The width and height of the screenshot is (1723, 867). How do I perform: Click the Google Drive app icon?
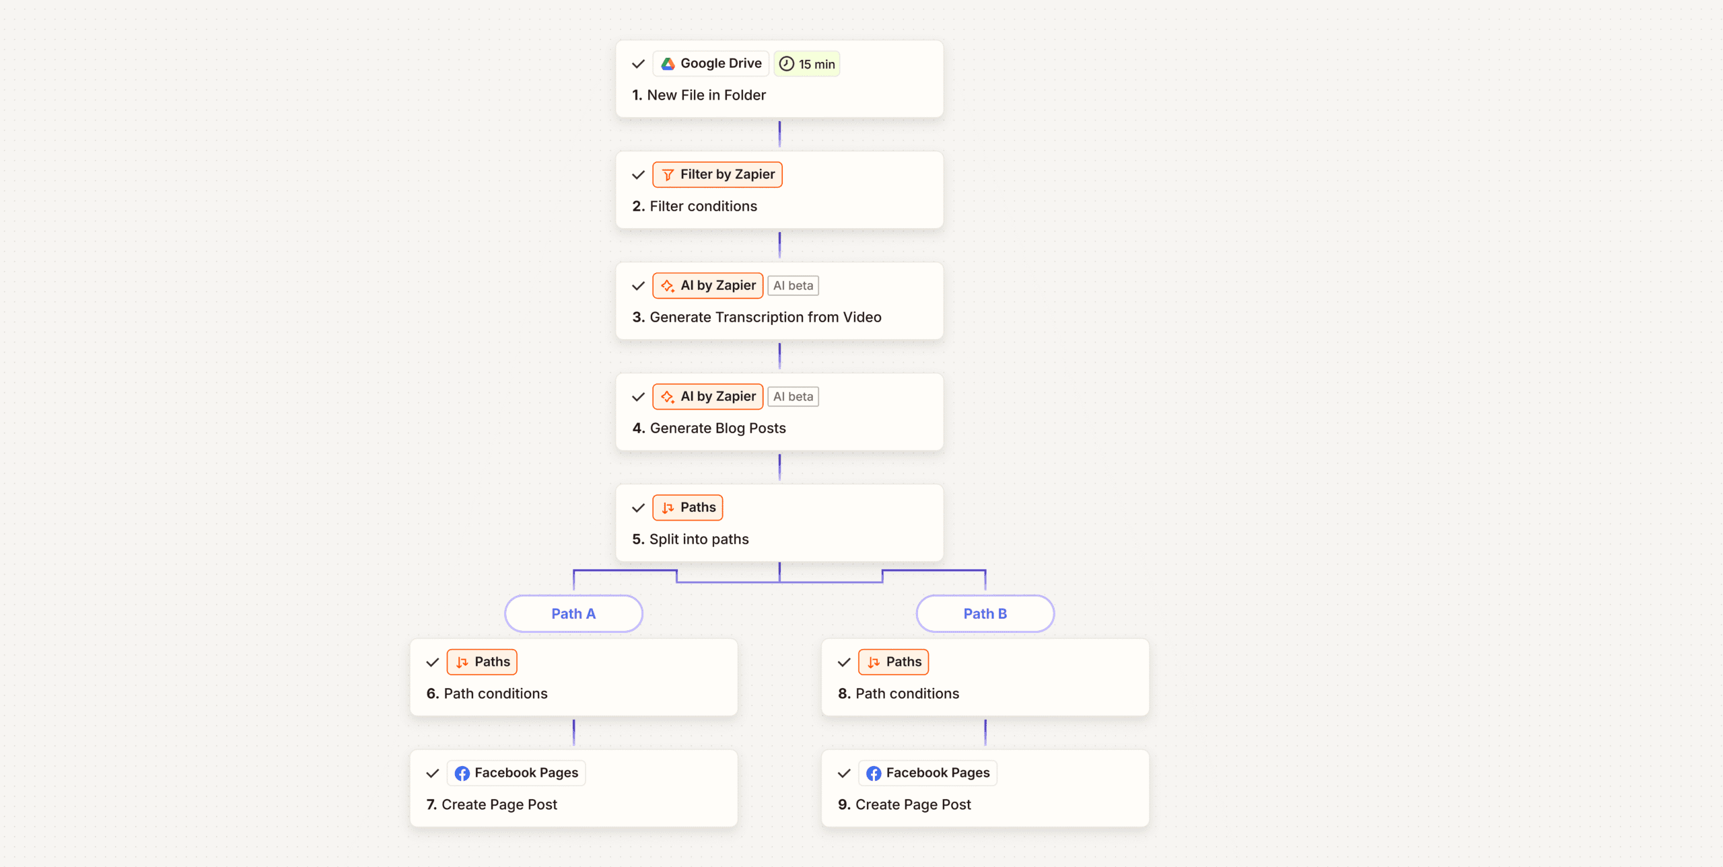tap(667, 63)
